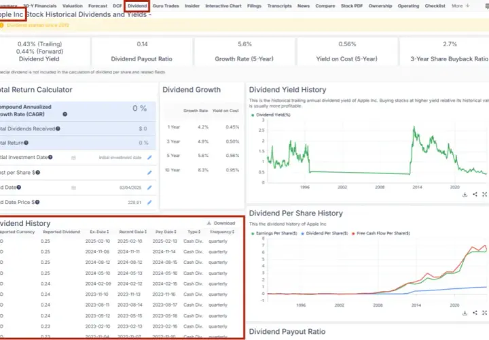Click help icon next to Cost per Share
This screenshot has width=489, height=340.
pyautogui.click(x=38, y=172)
